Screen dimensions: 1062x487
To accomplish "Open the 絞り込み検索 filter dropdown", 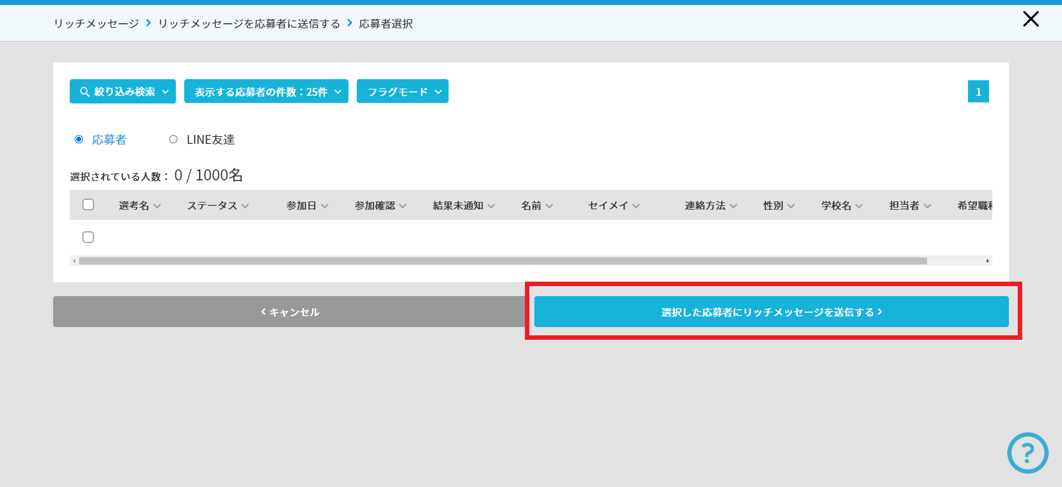I will pos(123,91).
